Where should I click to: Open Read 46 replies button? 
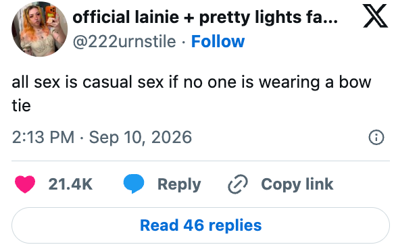pyautogui.click(x=201, y=225)
